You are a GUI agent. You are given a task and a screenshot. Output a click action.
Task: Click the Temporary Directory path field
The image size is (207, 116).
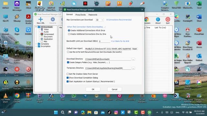click(108, 68)
